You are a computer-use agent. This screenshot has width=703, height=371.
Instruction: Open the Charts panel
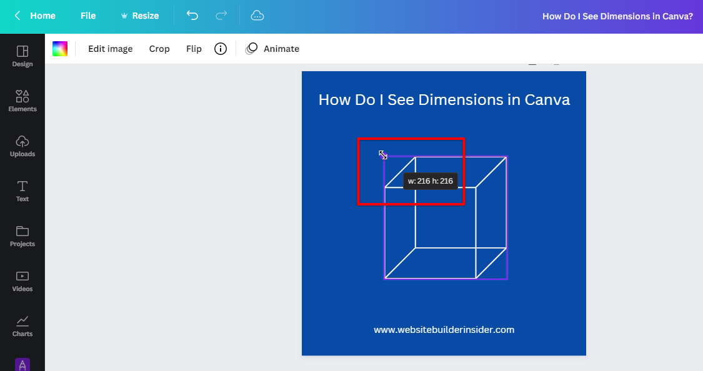[22, 326]
